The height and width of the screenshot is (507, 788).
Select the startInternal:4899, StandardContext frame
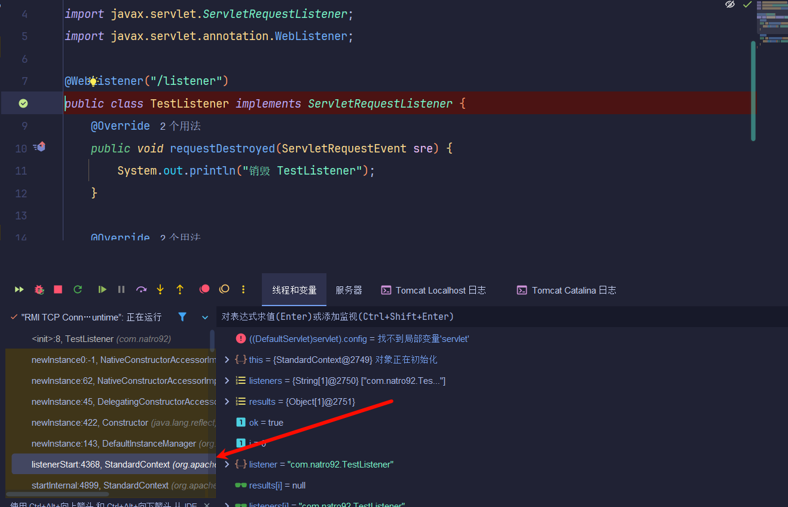pyautogui.click(x=111, y=485)
